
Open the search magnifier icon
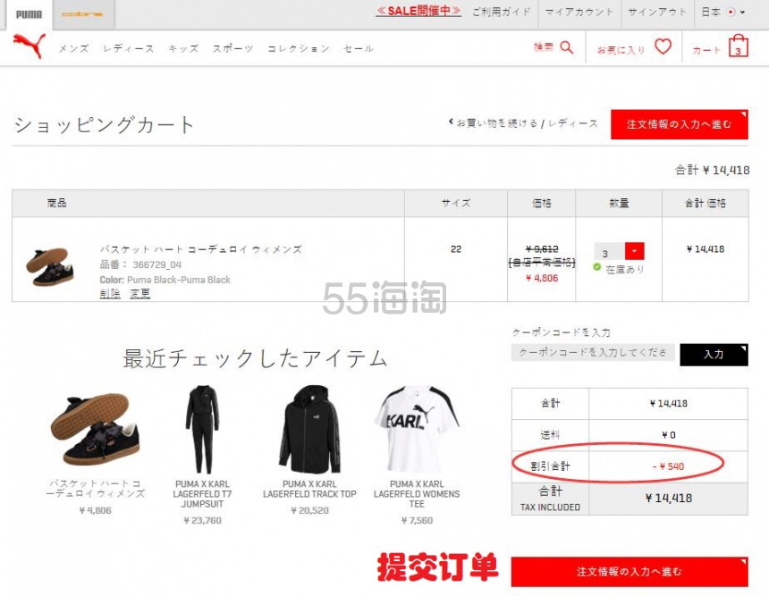(566, 47)
